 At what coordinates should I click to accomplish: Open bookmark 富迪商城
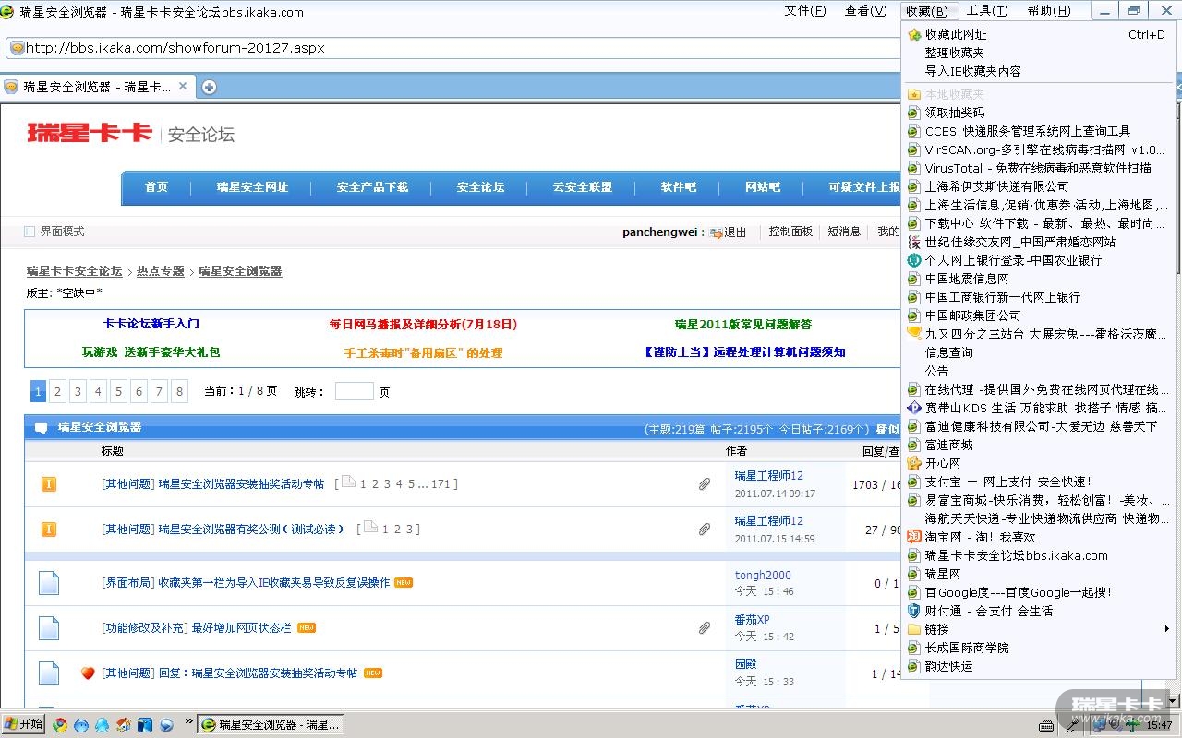[1039, 445]
